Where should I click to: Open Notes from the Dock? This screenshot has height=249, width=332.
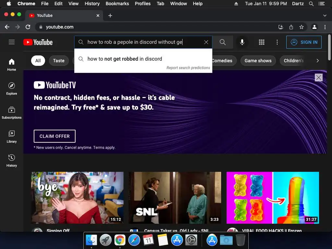(x=163, y=240)
